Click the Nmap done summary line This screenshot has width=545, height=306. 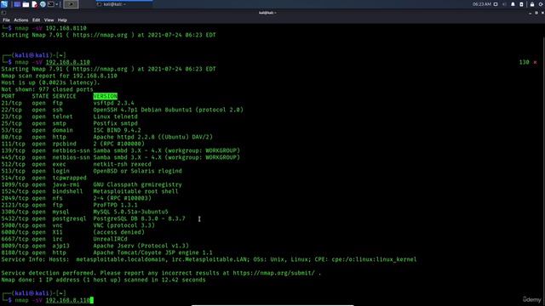103,280
